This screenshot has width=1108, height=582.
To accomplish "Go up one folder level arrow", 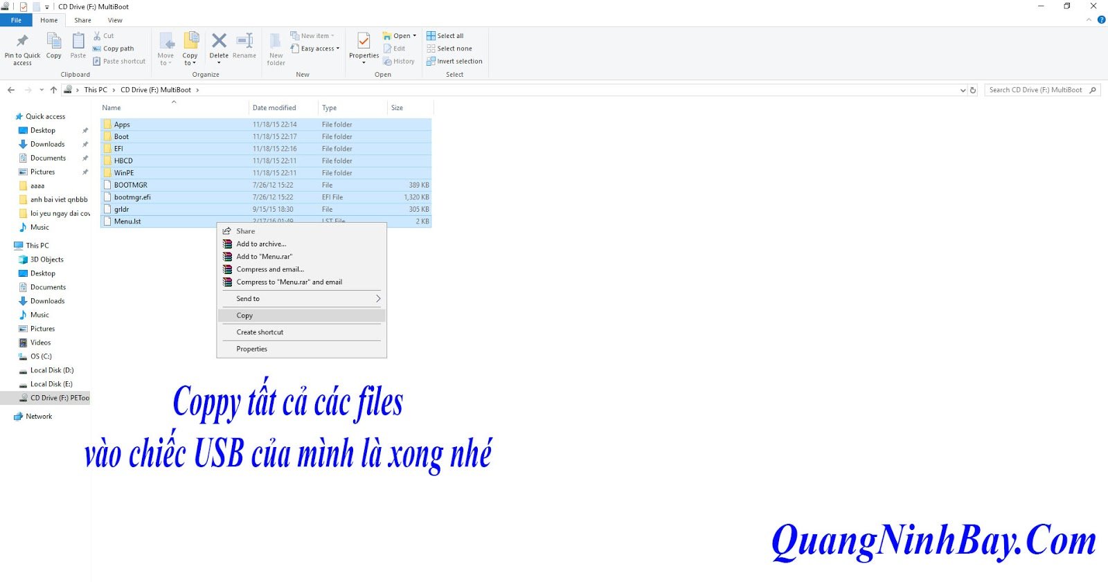I will (53, 90).
